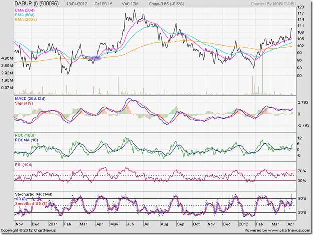
Task: Click the ROC (10d) indicator label
Action: click(x=26, y=135)
